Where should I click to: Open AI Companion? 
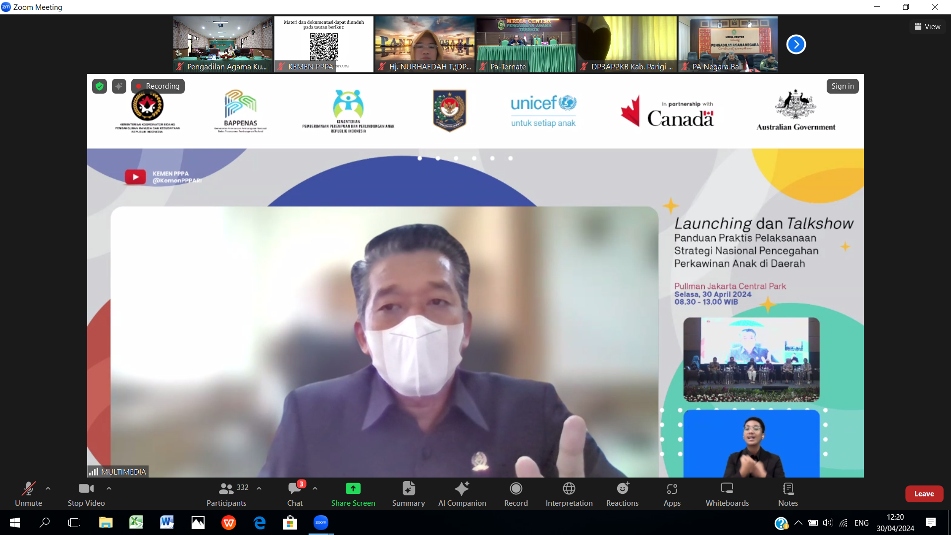pos(462,494)
